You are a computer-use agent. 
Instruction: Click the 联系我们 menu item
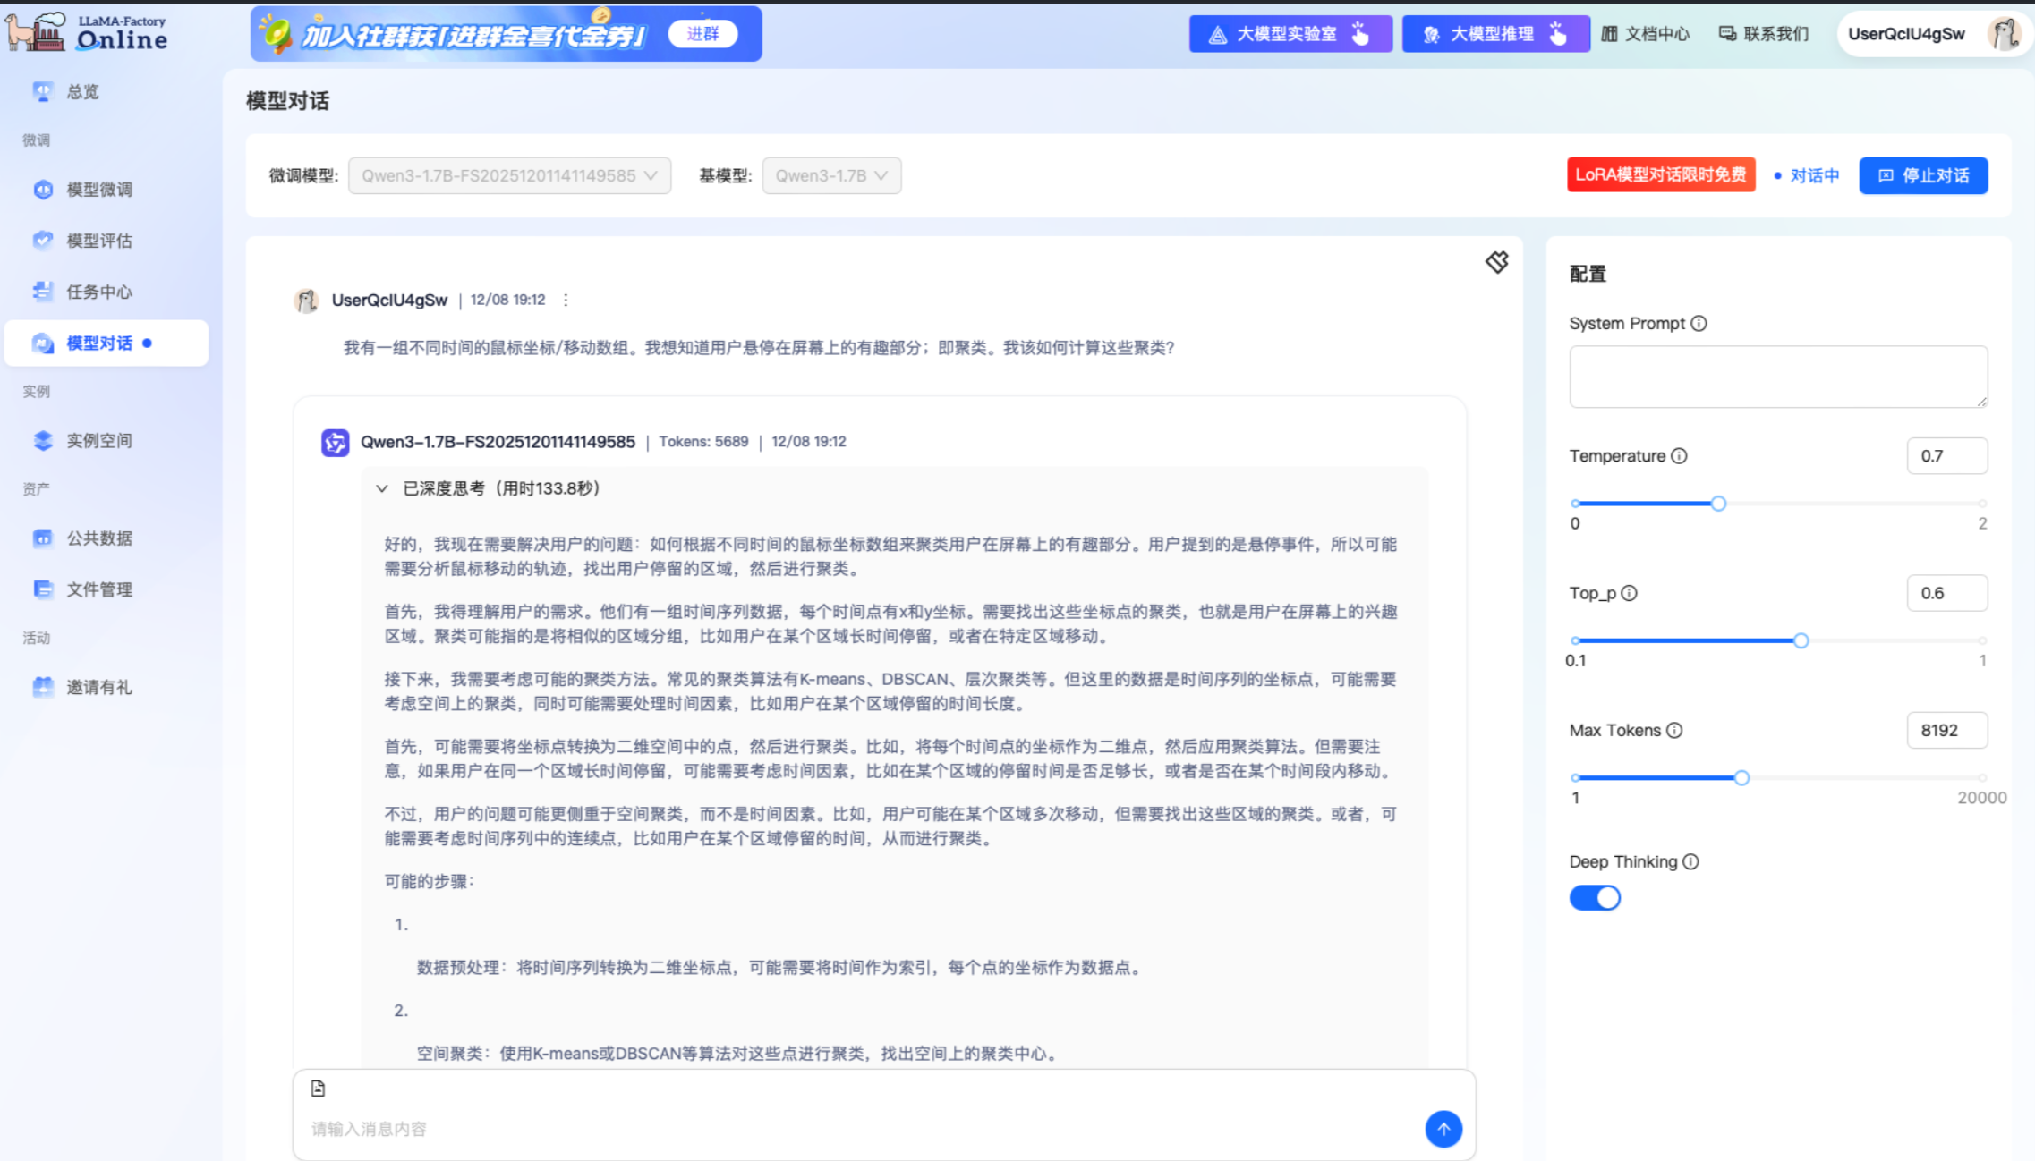(x=1763, y=34)
